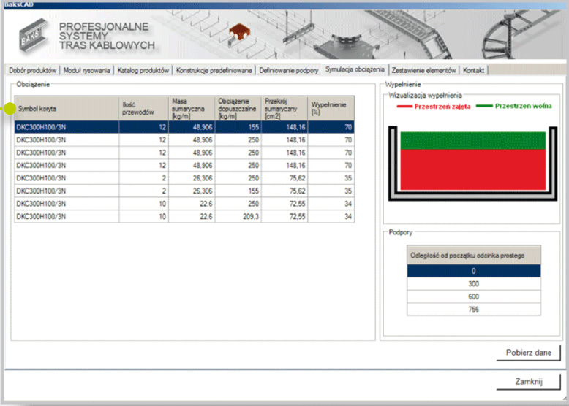Go to Konstrukcje predefiniowane tab
The image size is (569, 406).
tap(214, 70)
